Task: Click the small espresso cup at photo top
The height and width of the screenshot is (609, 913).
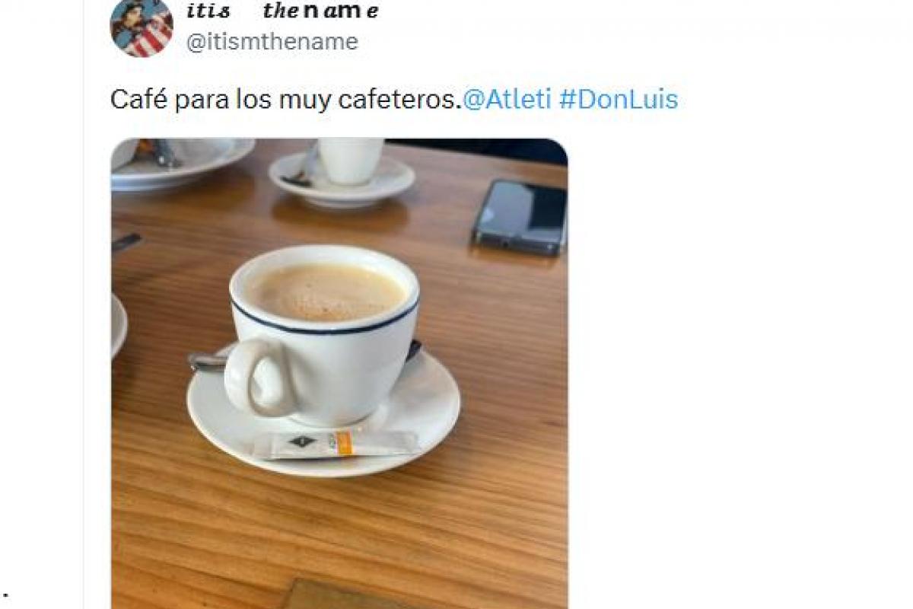Action: click(350, 160)
